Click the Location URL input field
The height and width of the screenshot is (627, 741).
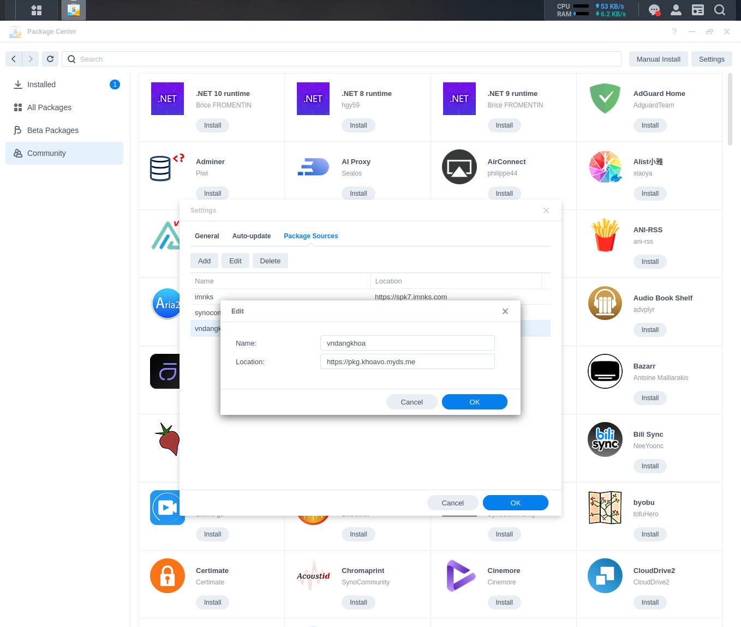[408, 361]
